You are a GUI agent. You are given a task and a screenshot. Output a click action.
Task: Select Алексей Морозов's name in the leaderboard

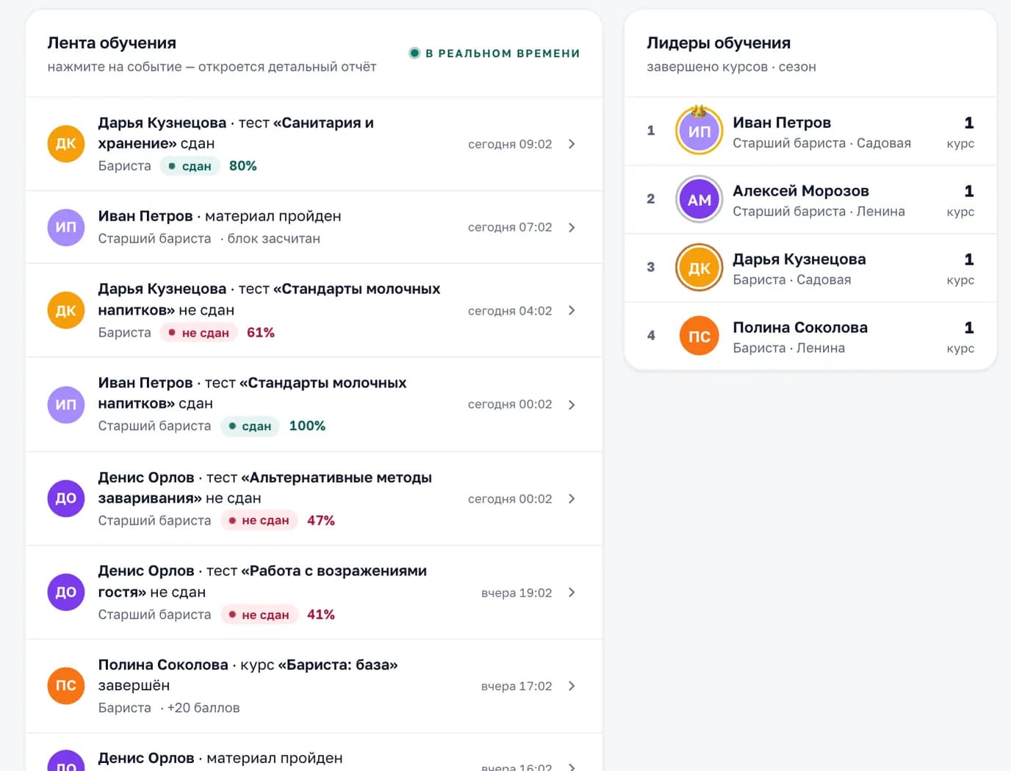click(x=801, y=191)
